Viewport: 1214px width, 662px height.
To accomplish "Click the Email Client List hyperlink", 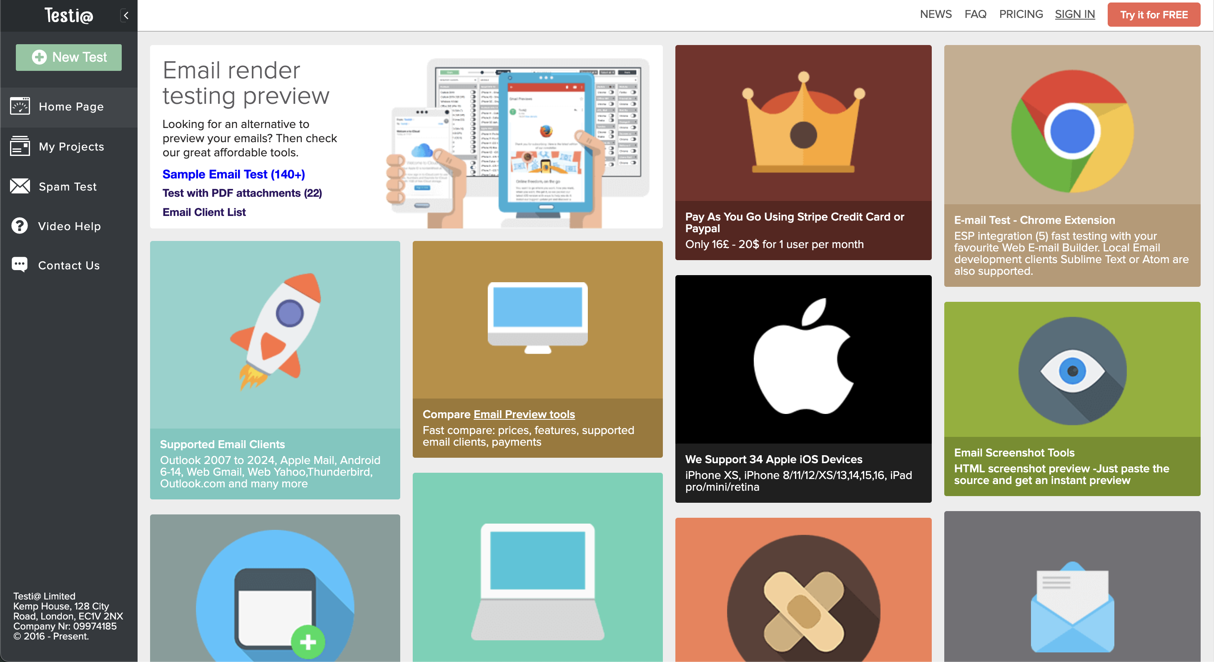I will tap(205, 212).
